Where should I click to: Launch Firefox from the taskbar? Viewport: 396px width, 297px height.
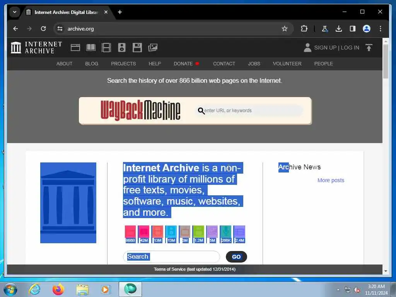click(x=58, y=289)
